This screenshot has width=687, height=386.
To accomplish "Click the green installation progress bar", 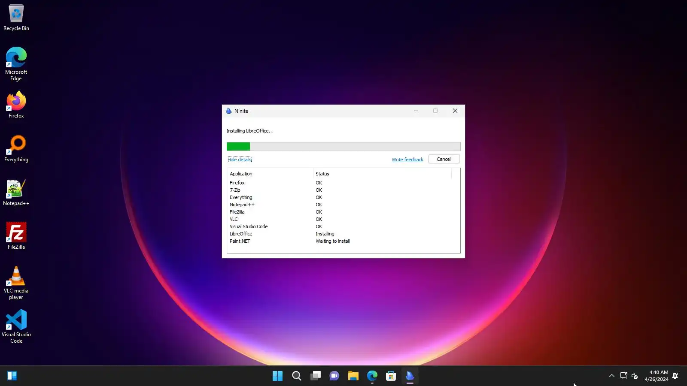I will (238, 147).
